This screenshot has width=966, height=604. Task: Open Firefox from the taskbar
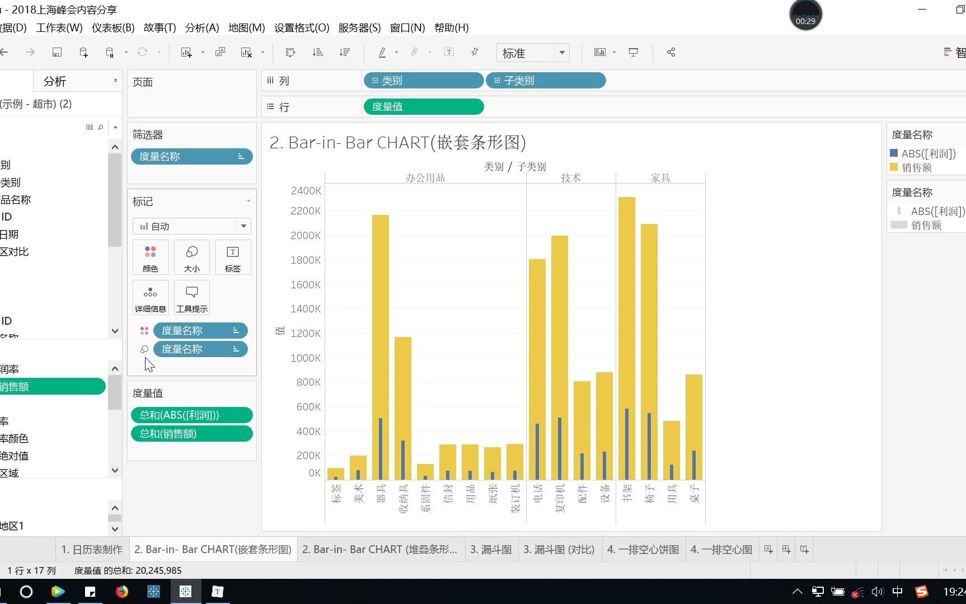pos(122,591)
